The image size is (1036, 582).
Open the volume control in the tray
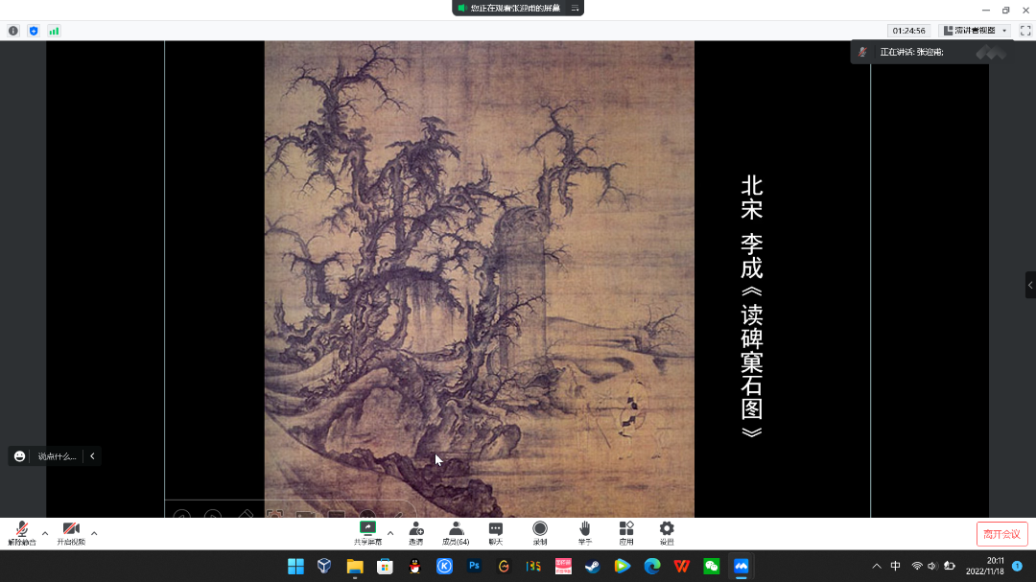pyautogui.click(x=932, y=566)
